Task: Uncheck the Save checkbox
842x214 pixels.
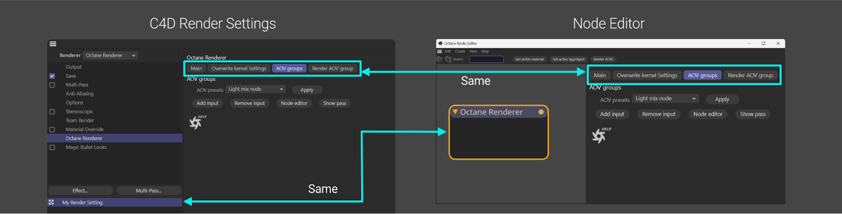Action: point(52,76)
